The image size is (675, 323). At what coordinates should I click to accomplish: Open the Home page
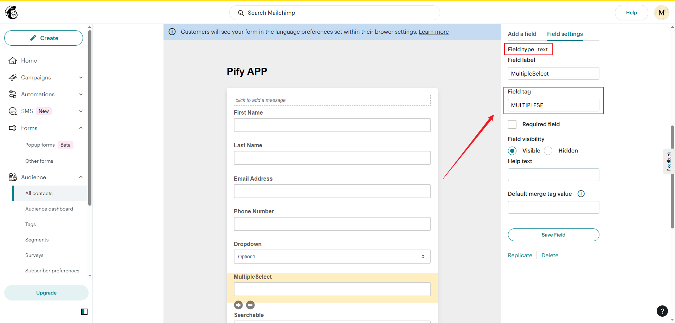coord(29,60)
